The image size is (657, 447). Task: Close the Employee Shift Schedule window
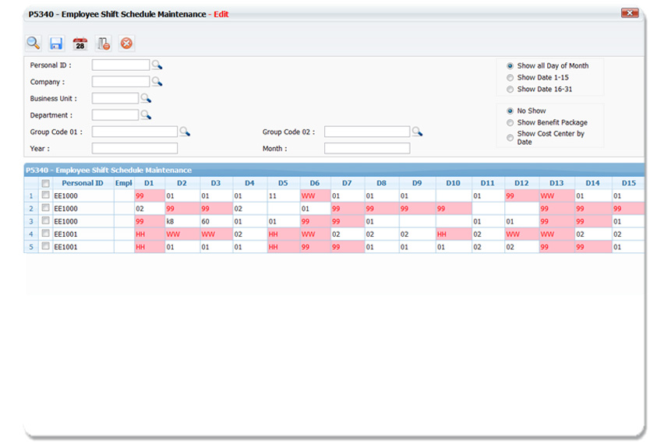coord(629,13)
